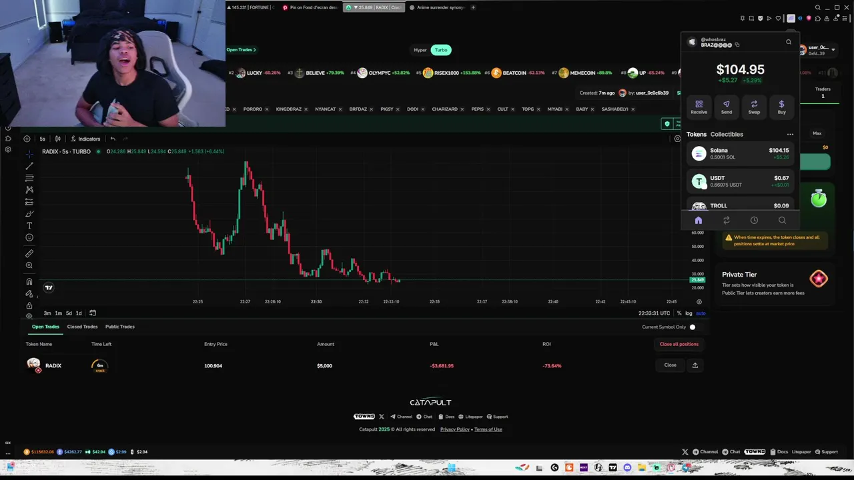The width and height of the screenshot is (854, 480).
Task: Click the wallet Buy button
Action: click(x=781, y=107)
